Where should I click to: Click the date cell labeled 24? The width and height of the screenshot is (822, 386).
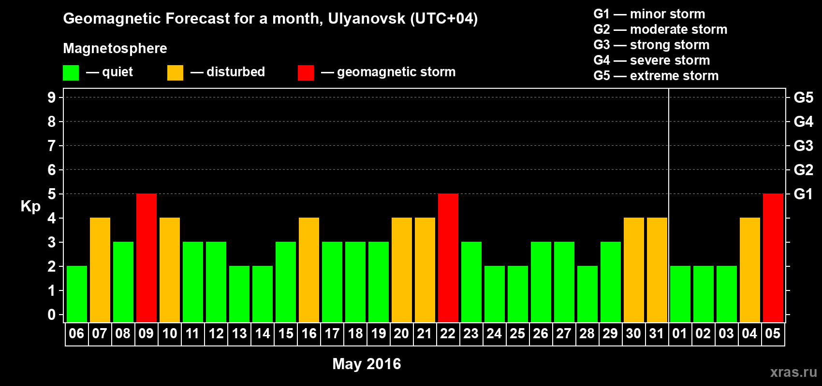point(495,334)
